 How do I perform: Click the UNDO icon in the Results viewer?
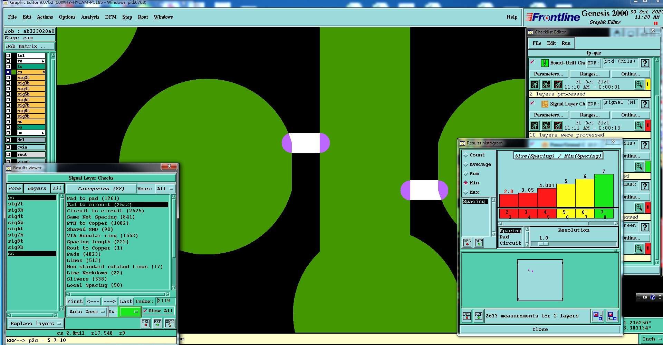(x=170, y=323)
